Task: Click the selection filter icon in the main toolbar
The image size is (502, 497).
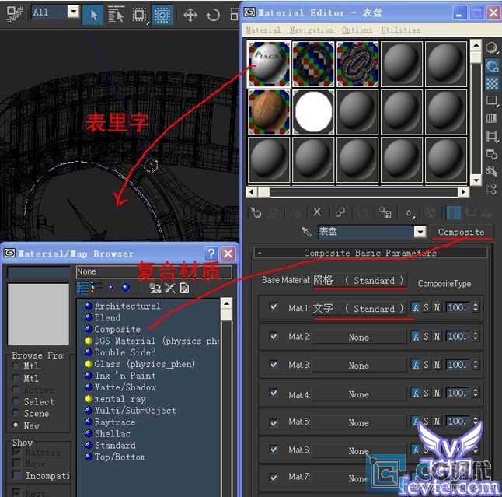Action: 15,14
